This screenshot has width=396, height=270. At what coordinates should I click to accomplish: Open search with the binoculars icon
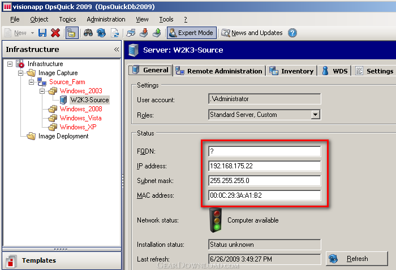(88, 33)
